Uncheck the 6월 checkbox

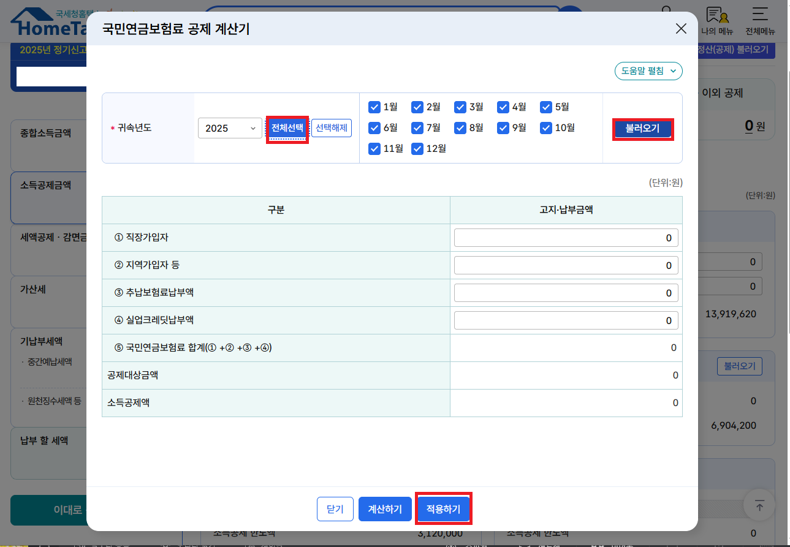[374, 128]
